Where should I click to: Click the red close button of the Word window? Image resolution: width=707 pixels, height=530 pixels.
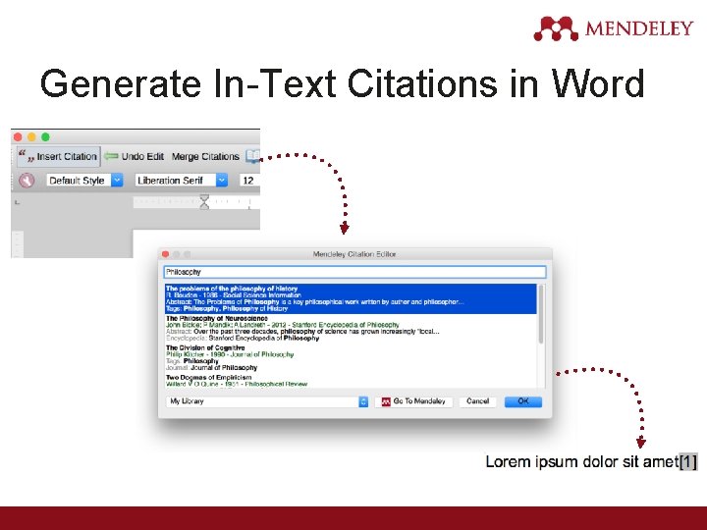pyautogui.click(x=18, y=137)
